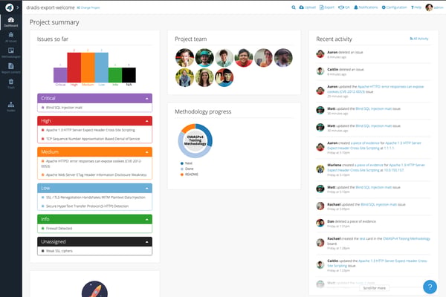Collapse the Critical issues section
The height and width of the screenshot is (297, 446).
tap(146, 98)
